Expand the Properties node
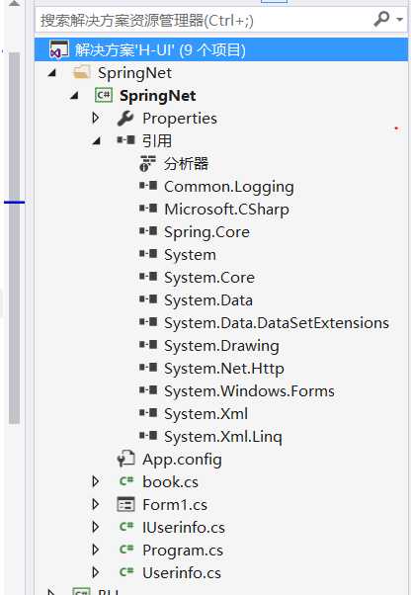Screen dimensions: 411x595 tap(96, 118)
